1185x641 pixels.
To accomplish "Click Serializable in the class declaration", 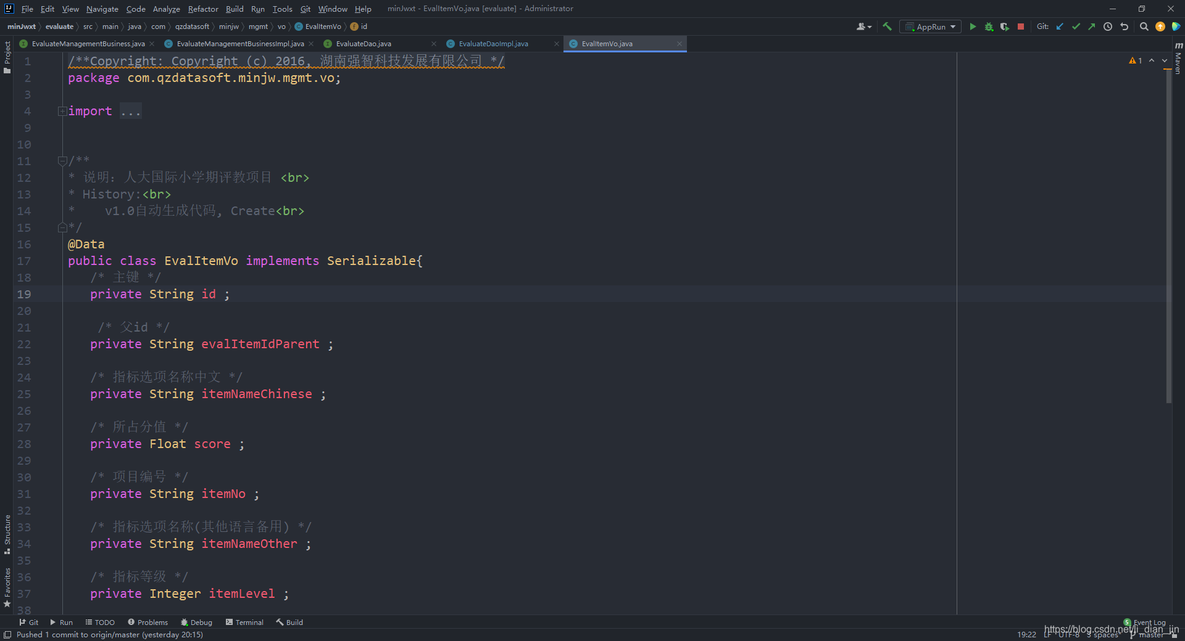I will click(372, 261).
